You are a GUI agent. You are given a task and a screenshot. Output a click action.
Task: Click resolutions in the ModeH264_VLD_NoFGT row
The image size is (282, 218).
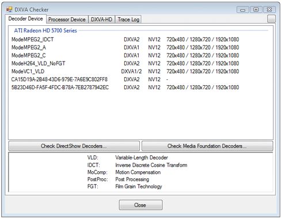[x=203, y=63]
